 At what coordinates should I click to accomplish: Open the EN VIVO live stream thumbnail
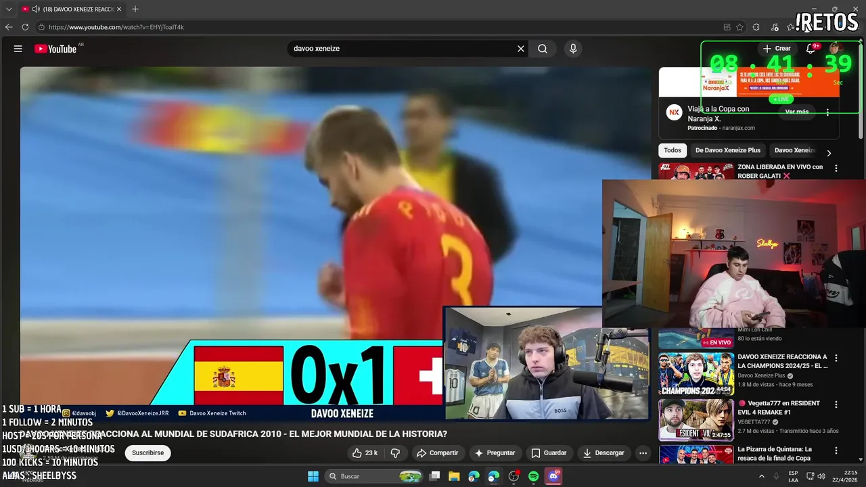tap(696, 339)
